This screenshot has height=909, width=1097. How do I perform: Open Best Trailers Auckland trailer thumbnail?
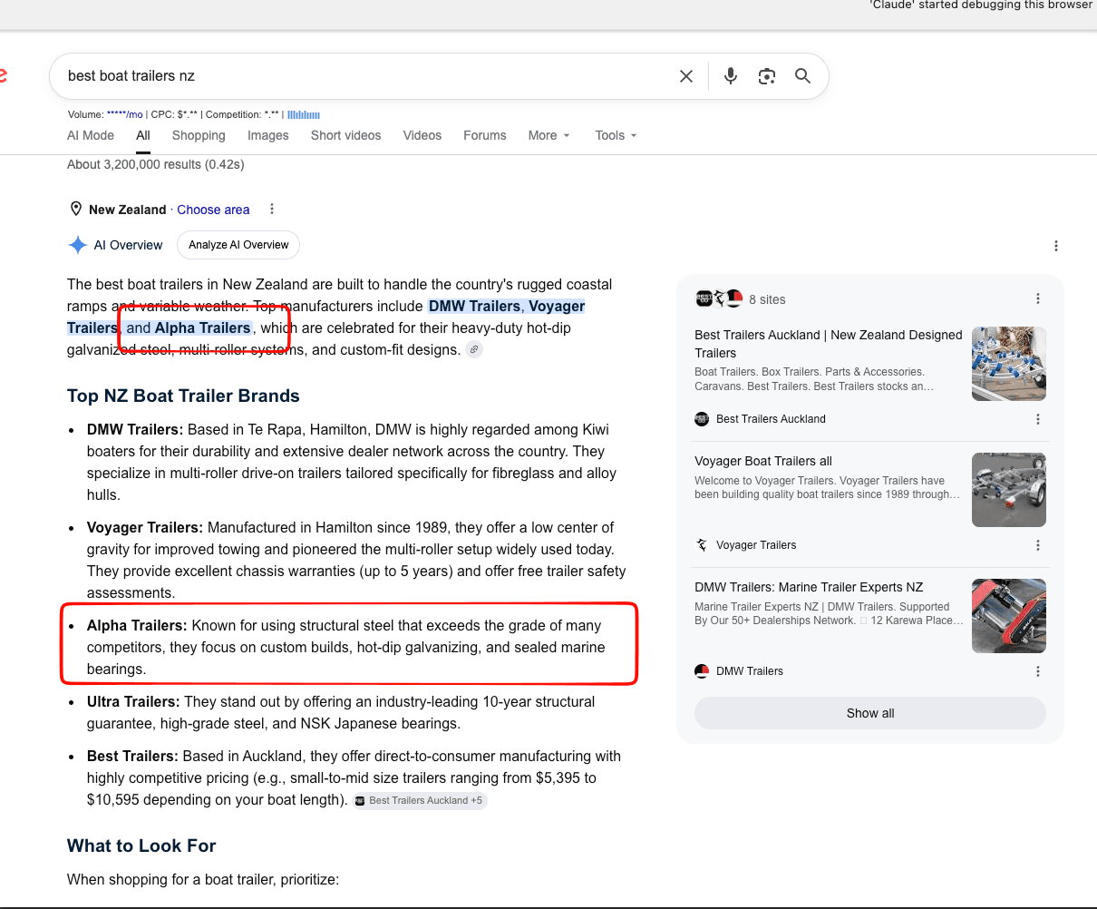click(1009, 364)
